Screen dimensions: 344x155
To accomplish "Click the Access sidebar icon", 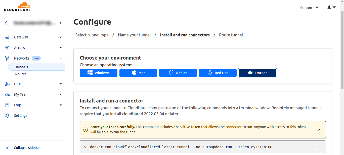I will tap(7, 48).
